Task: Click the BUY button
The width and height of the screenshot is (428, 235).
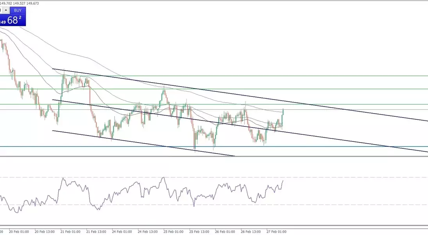Action: (x=18, y=10)
